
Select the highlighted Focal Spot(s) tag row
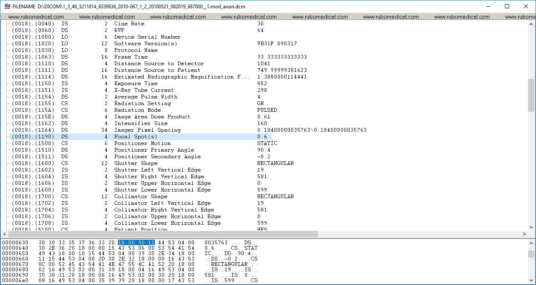click(166, 136)
